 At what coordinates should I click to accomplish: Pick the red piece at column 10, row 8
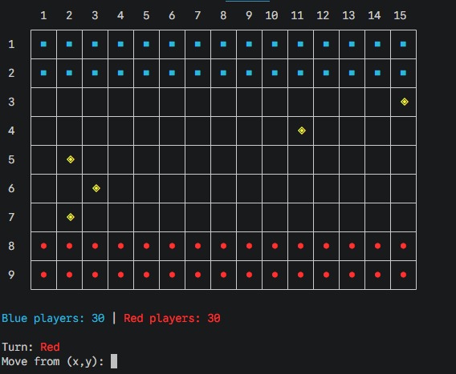click(275, 246)
